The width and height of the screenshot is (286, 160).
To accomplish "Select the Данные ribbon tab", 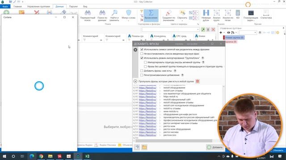I will click(x=59, y=7).
